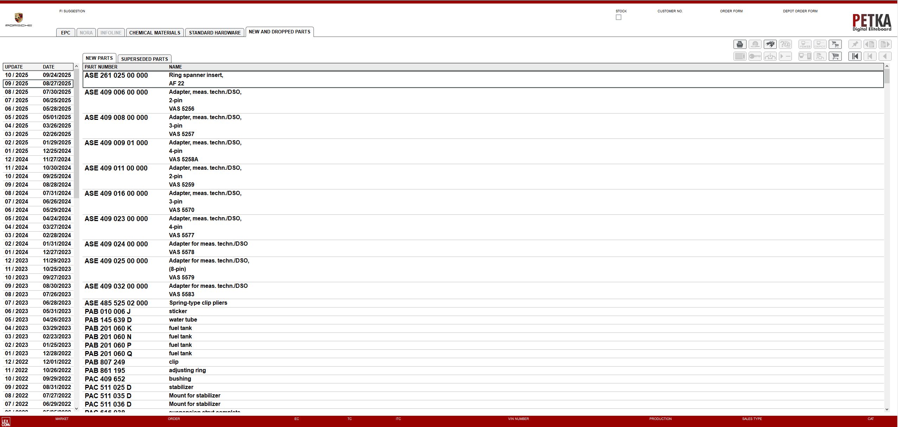Click the car with document icon

pyautogui.click(x=820, y=56)
